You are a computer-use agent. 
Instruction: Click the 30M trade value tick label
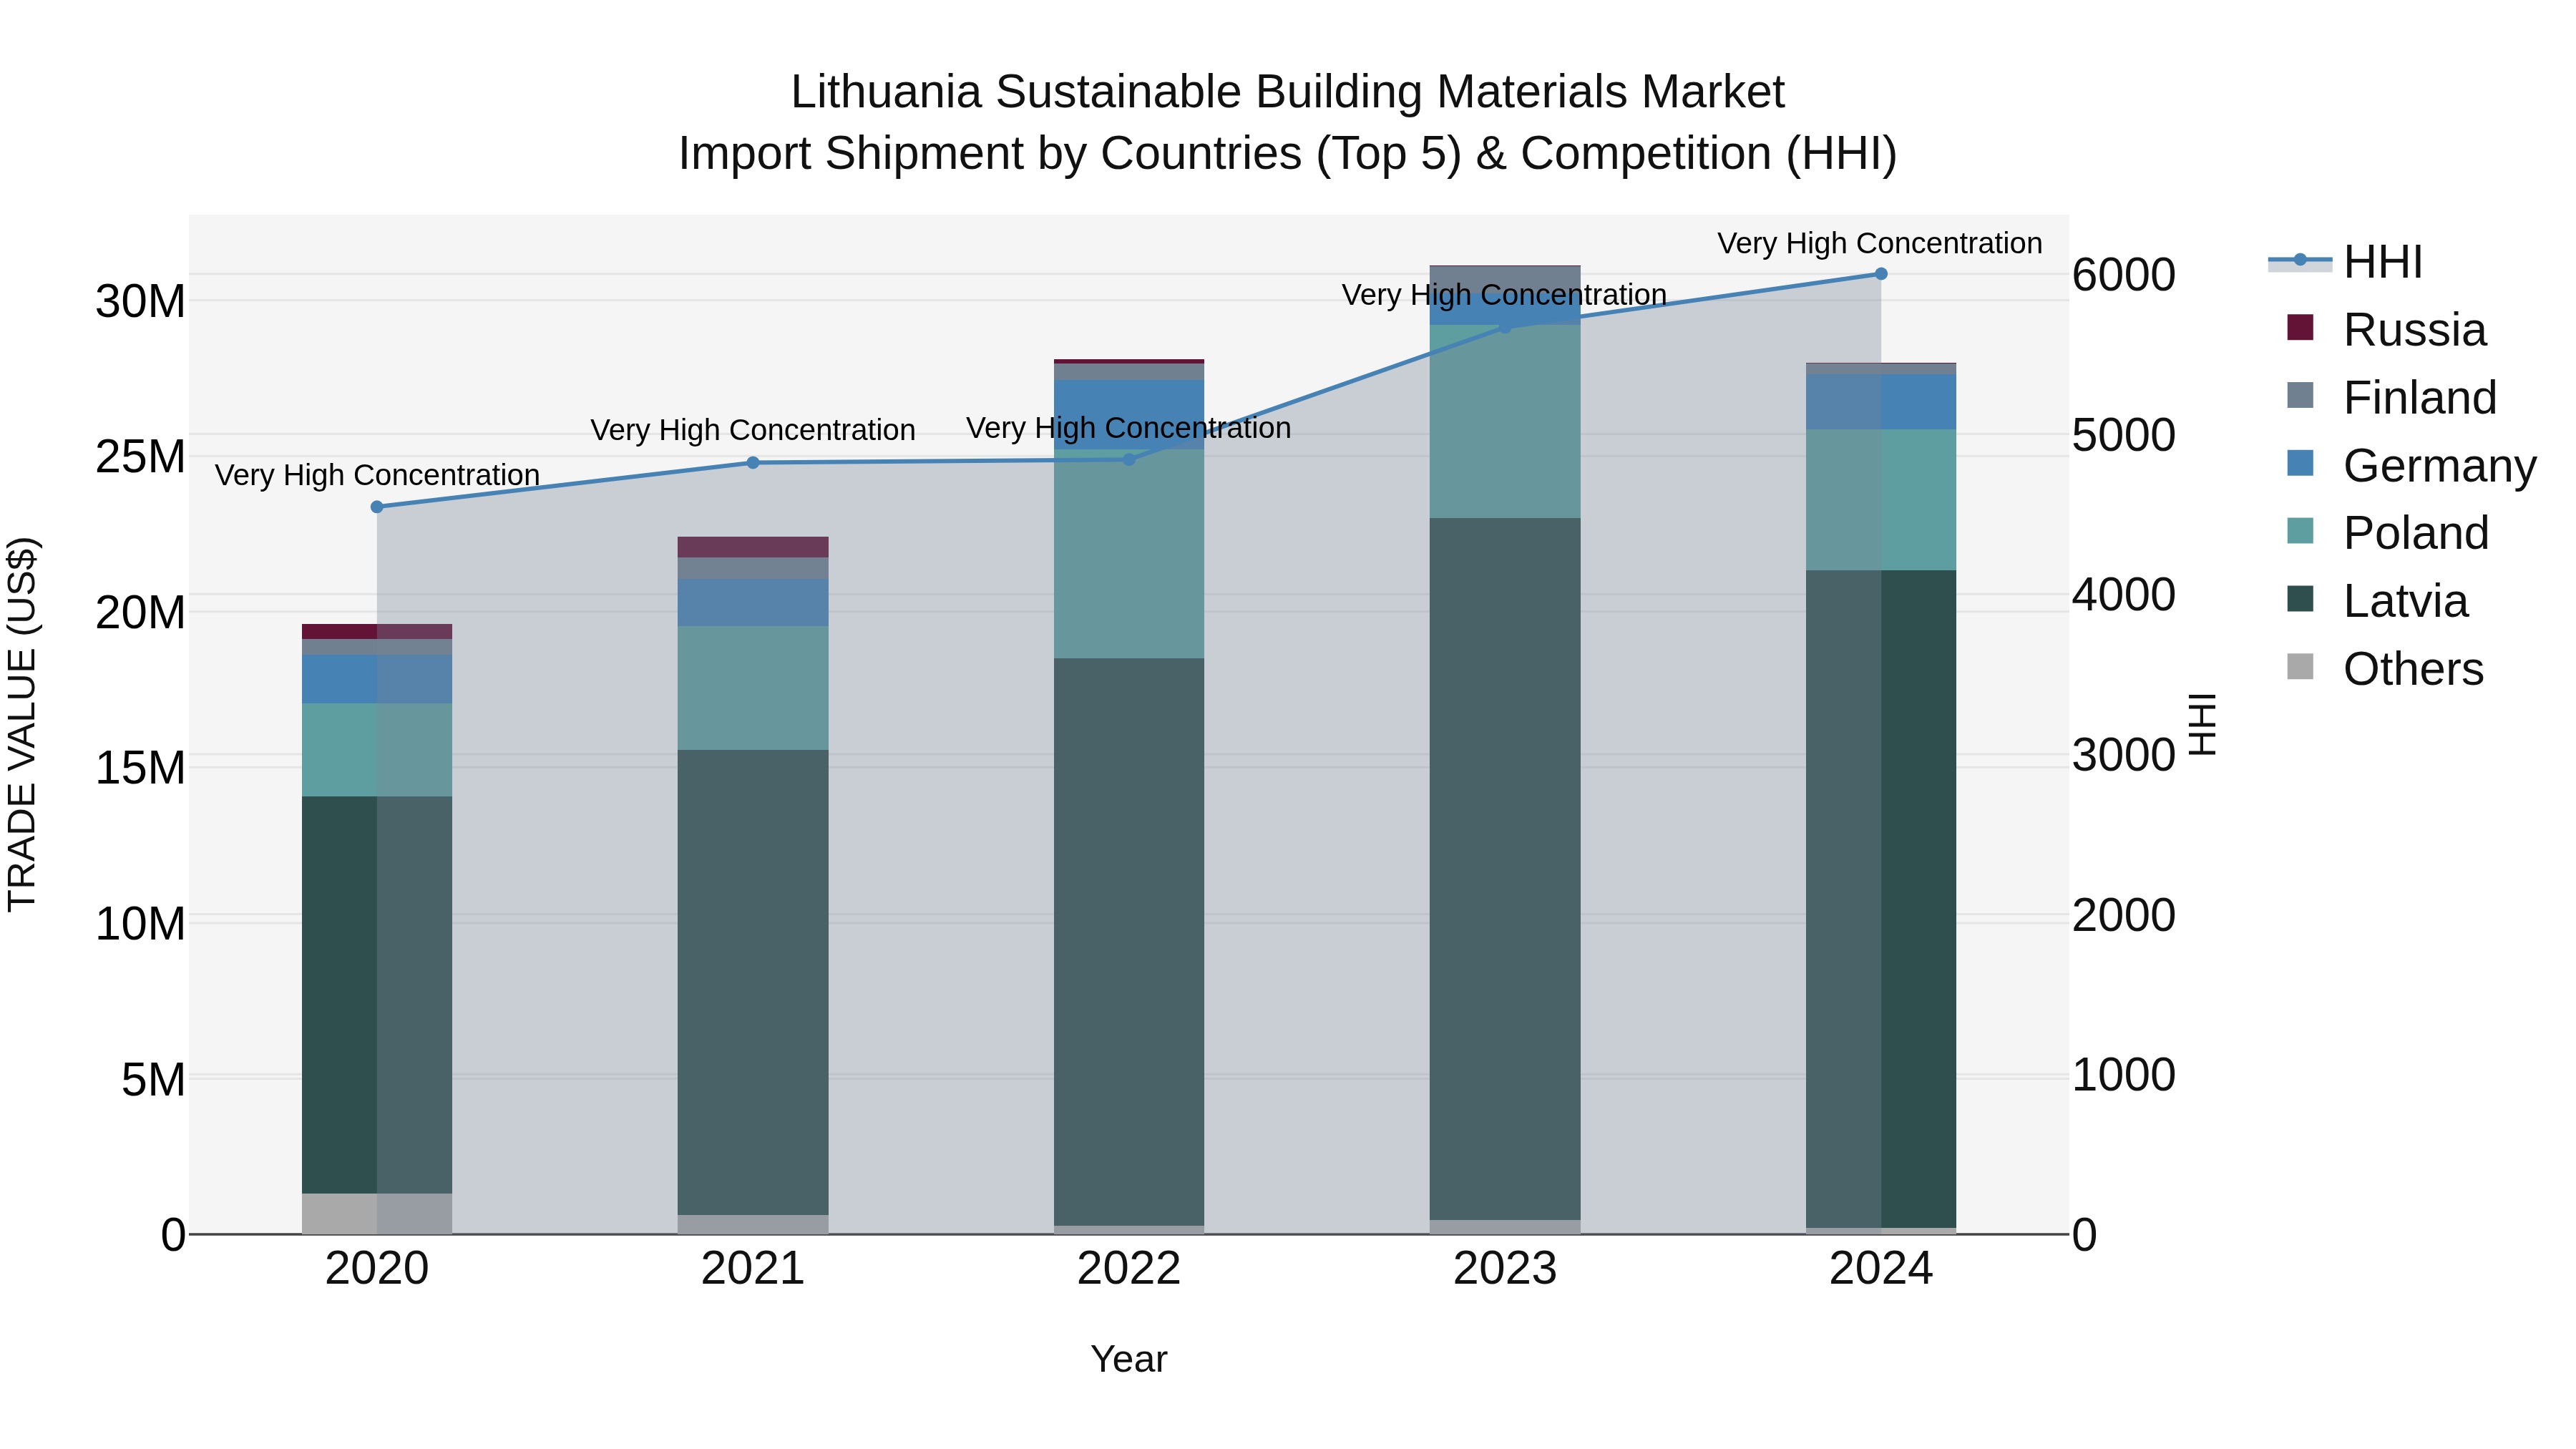point(140,301)
